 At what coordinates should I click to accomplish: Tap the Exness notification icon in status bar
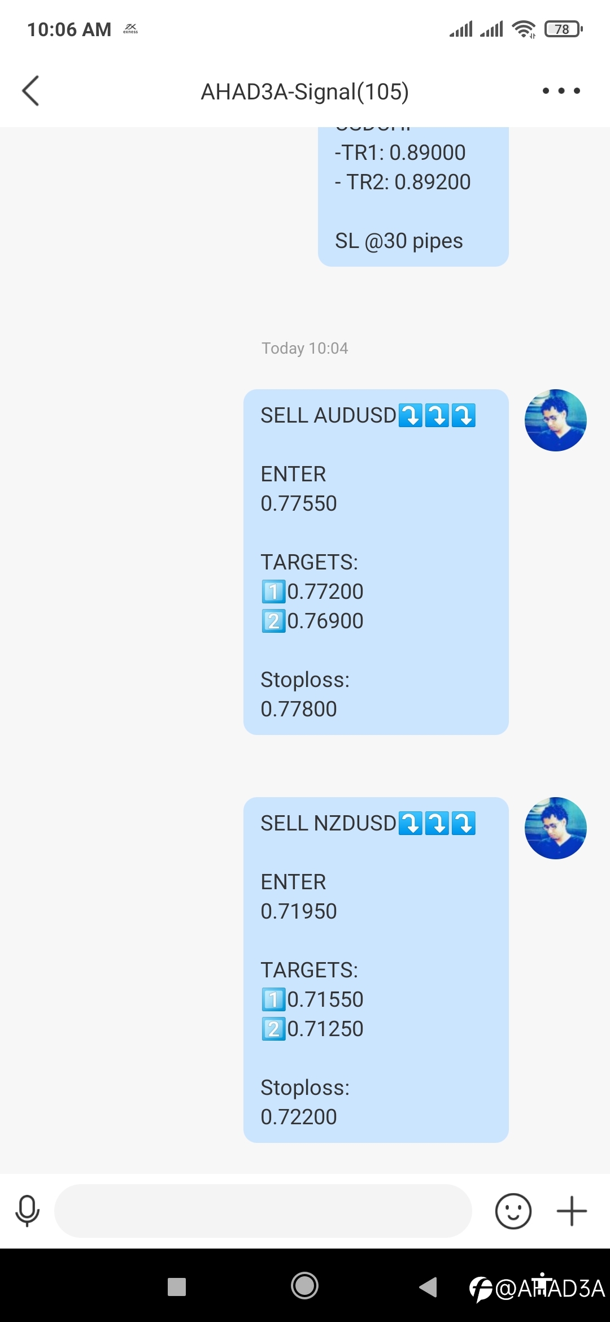pos(130,29)
